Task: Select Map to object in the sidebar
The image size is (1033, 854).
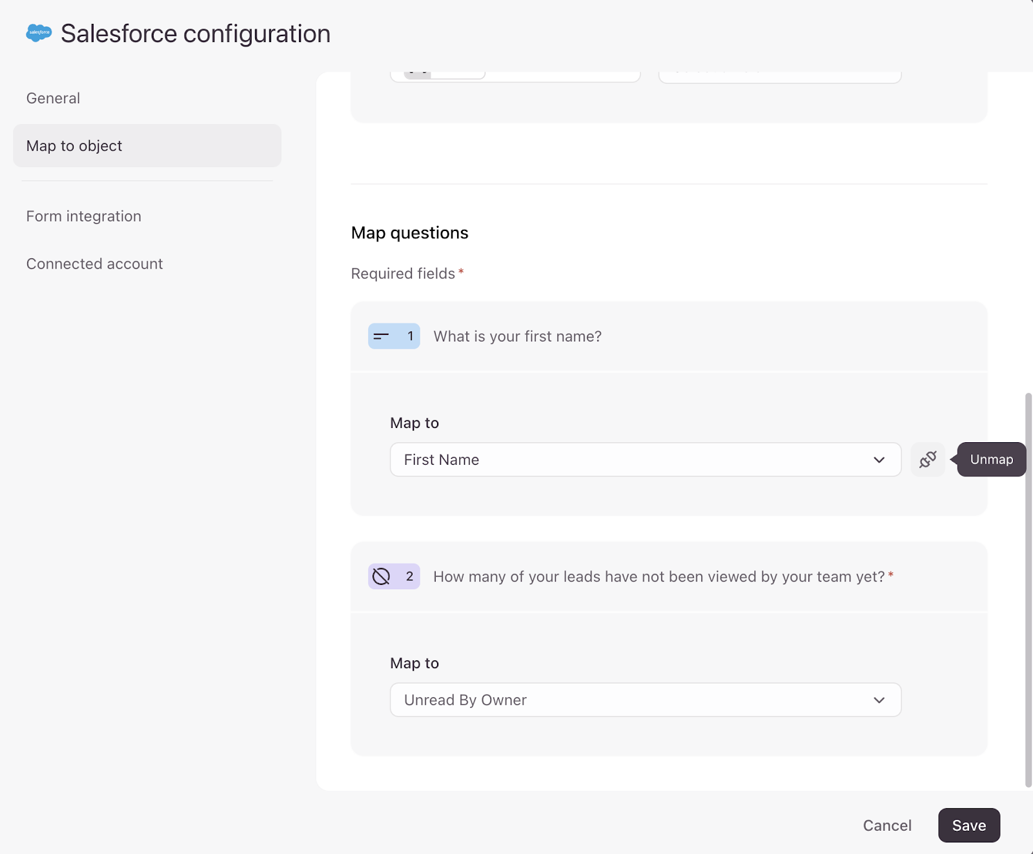Action: tap(74, 146)
